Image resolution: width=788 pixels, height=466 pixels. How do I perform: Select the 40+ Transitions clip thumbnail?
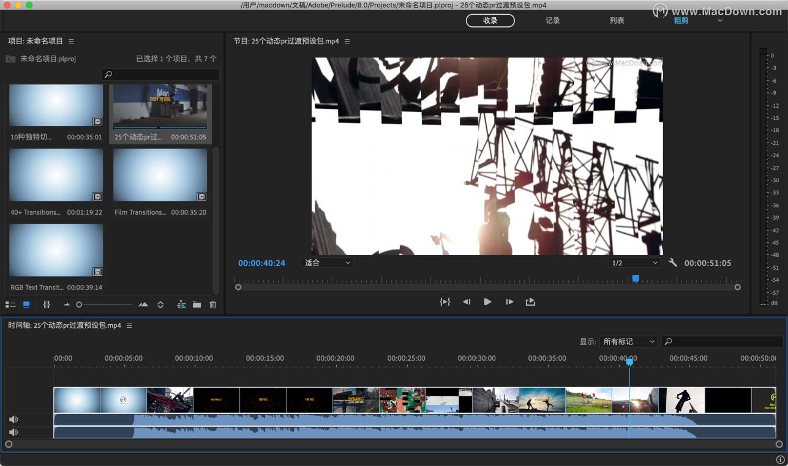(56, 175)
